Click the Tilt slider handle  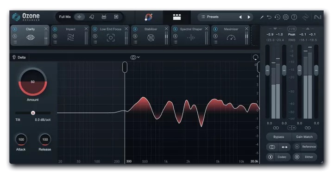33,113
